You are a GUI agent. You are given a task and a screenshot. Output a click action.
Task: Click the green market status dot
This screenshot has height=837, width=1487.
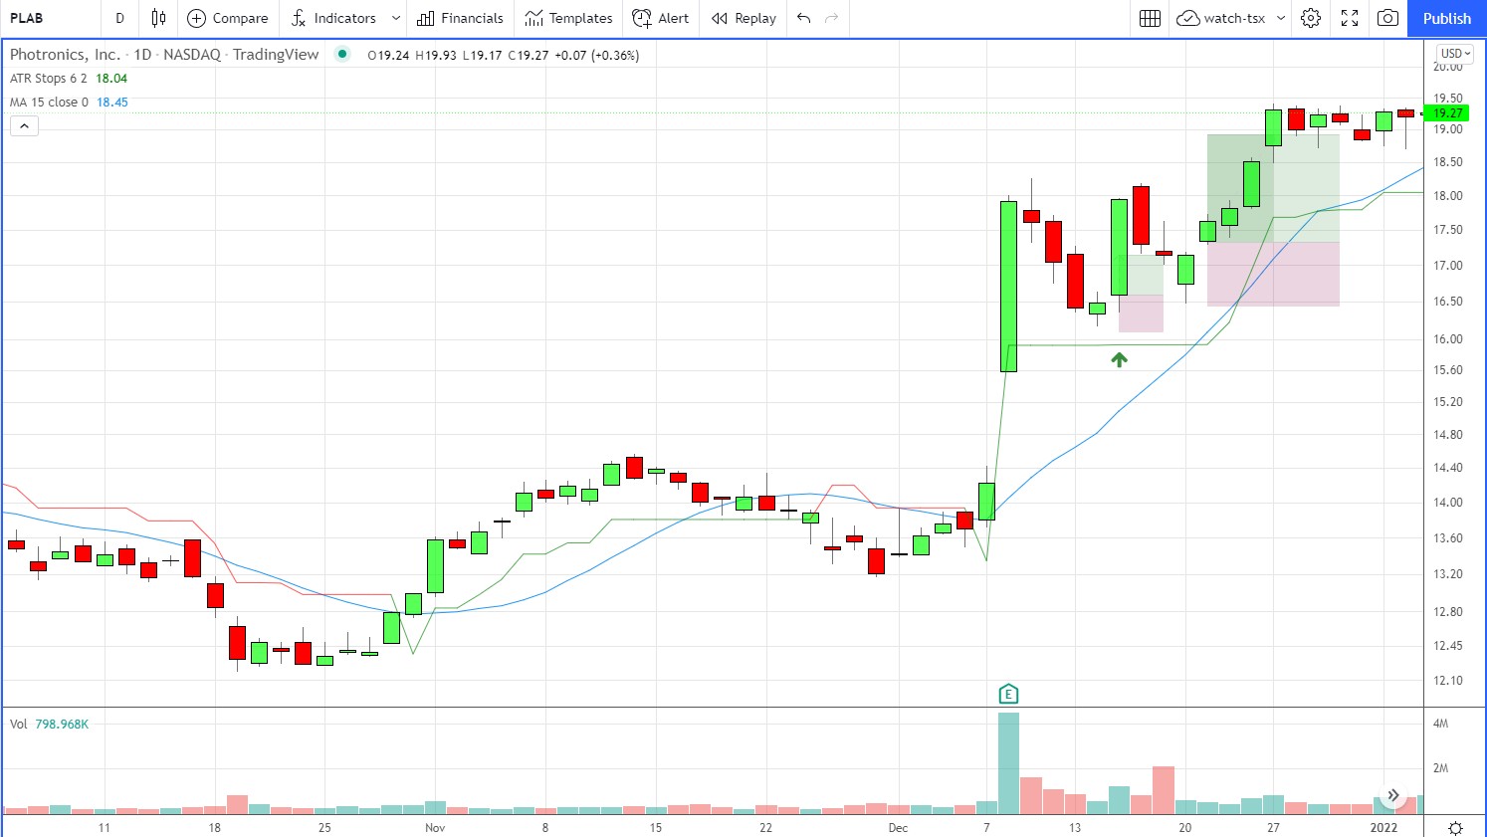(342, 54)
